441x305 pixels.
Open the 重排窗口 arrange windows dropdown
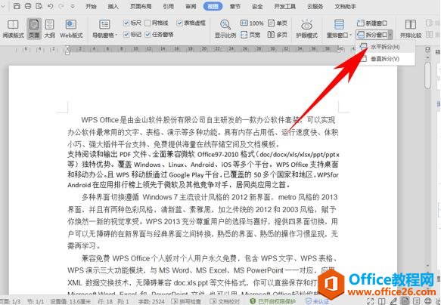point(339,29)
